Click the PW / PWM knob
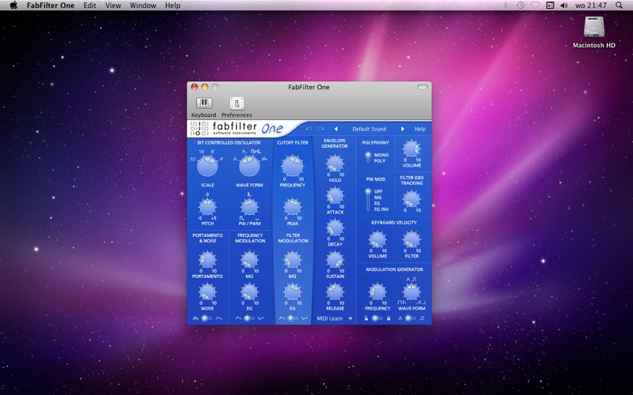633x395 pixels. pos(249,207)
